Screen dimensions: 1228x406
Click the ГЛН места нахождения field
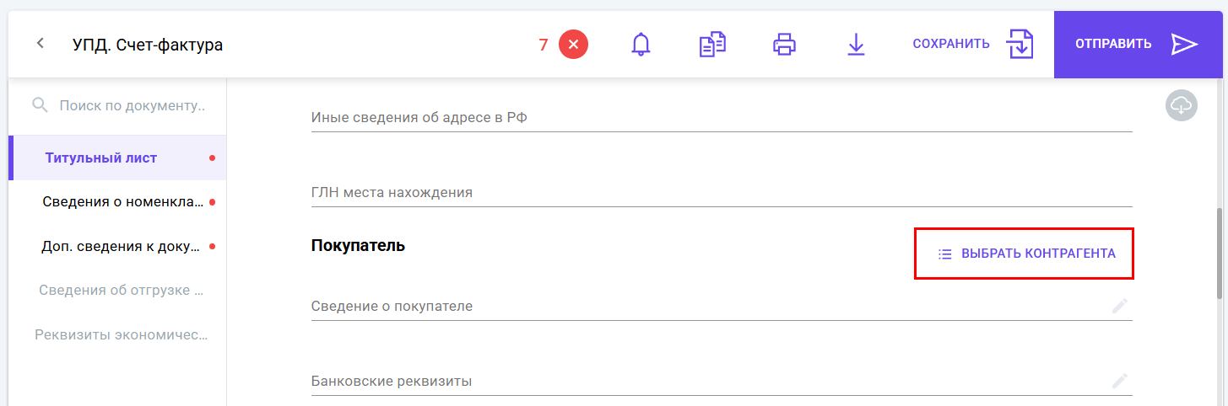[722, 192]
